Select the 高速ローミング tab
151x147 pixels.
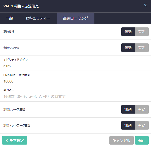click(x=76, y=18)
